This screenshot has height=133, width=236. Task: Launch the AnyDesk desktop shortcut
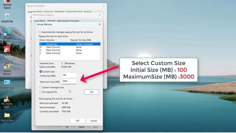coord(7,51)
